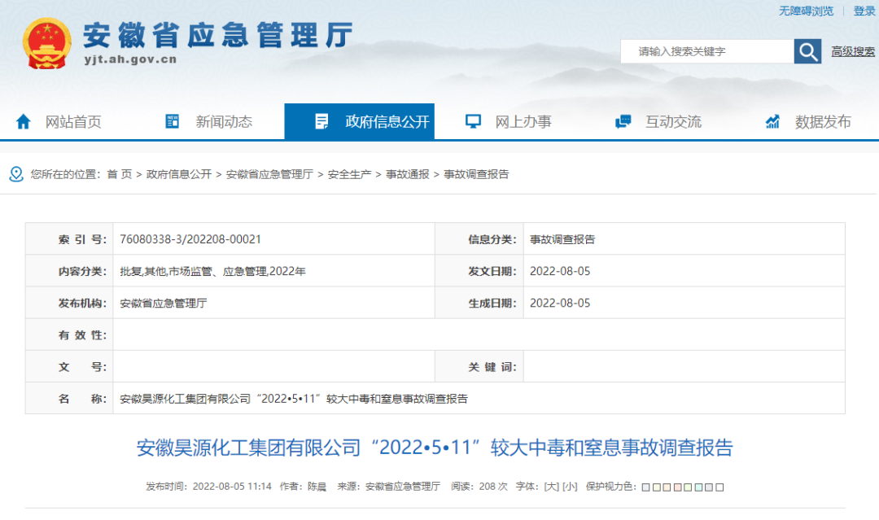This screenshot has width=879, height=520.
Task: Go to 安全生产 in breadcrumb
Action: (349, 174)
